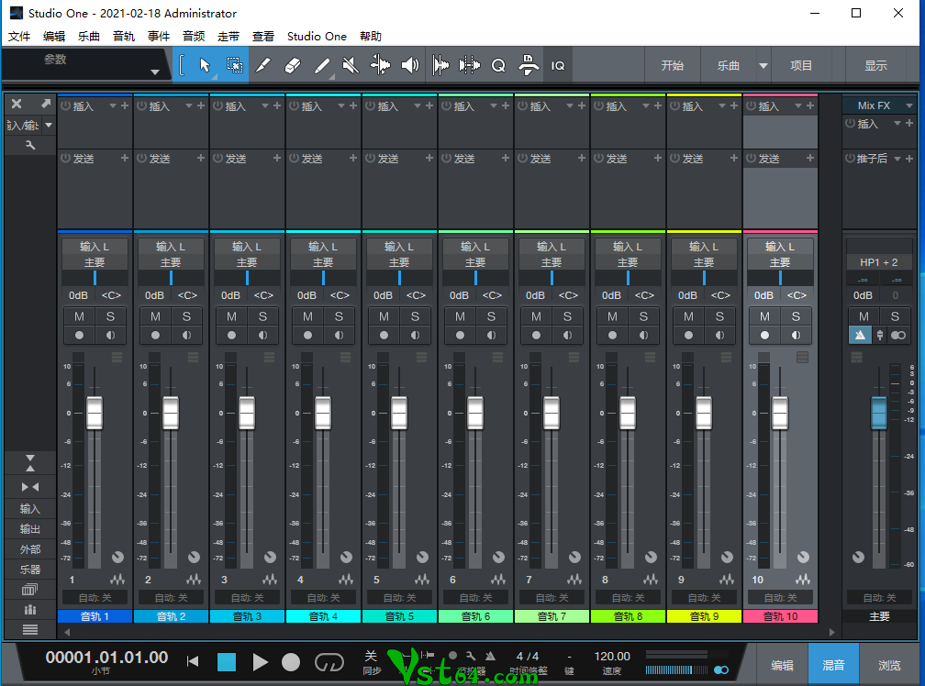Viewport: 925px width, 686px height.
Task: Toggle sends power on channel 7
Action: click(522, 158)
